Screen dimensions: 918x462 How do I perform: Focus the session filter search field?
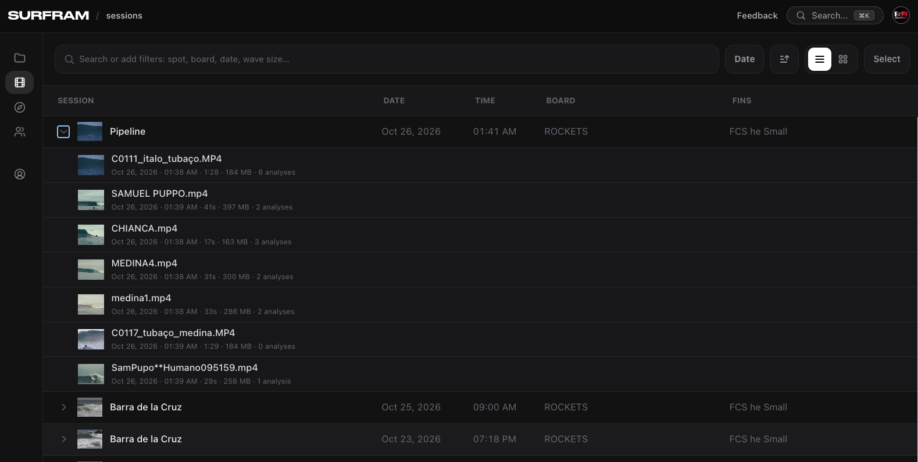[387, 59]
